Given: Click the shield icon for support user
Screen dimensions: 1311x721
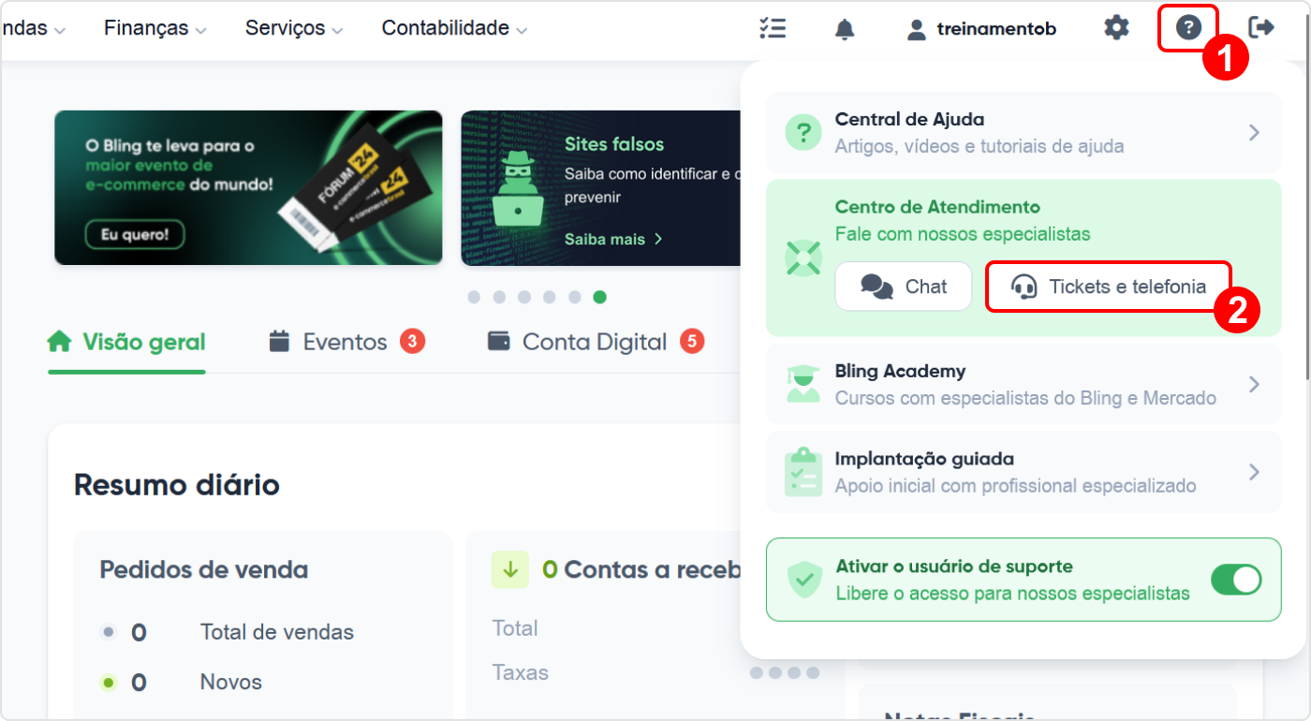Looking at the screenshot, I should 803,580.
